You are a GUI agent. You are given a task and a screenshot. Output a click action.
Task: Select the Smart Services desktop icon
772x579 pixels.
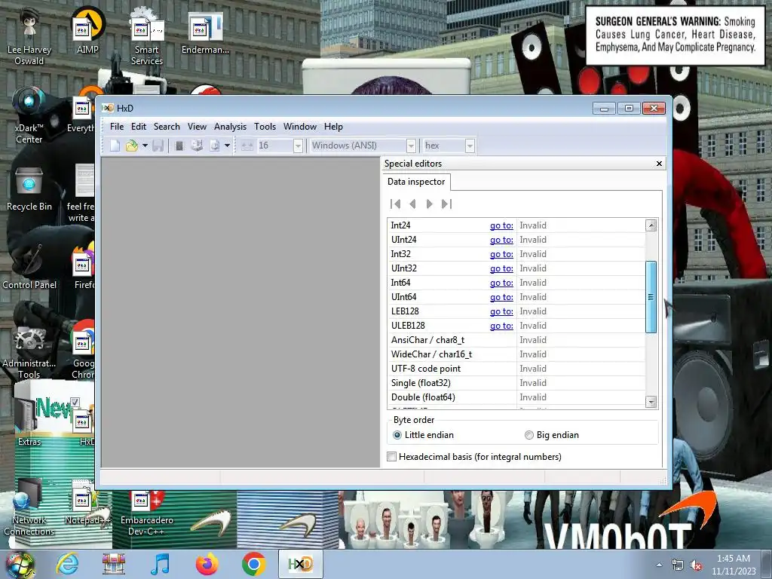(x=147, y=36)
